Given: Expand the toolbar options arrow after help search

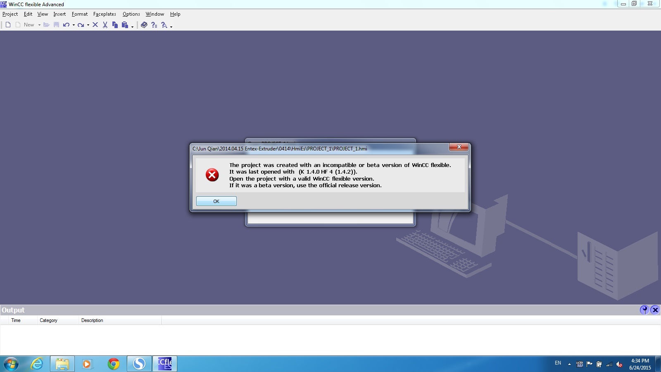Looking at the screenshot, I should click(171, 26).
